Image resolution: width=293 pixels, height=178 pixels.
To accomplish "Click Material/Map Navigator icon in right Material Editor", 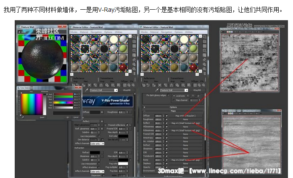I will tap(204, 73).
